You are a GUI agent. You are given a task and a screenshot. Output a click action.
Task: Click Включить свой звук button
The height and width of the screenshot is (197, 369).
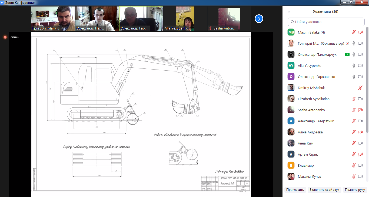(324, 190)
